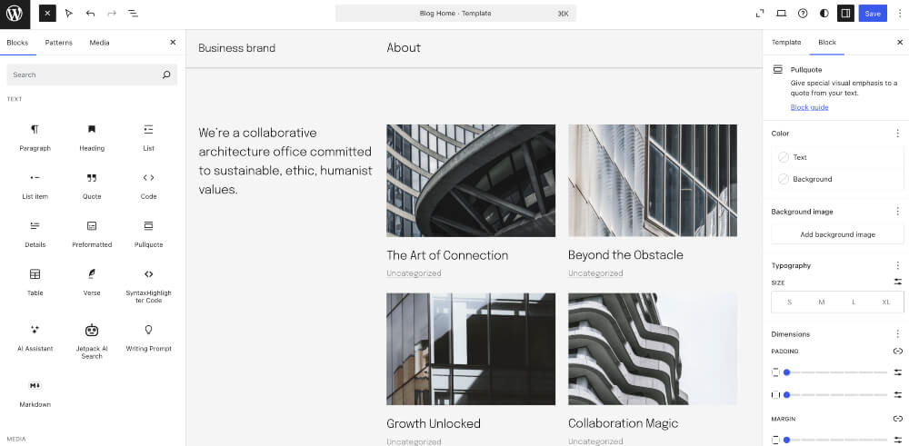Image resolution: width=909 pixels, height=446 pixels.
Task: Open device preview laptop icon
Action: pyautogui.click(x=782, y=14)
